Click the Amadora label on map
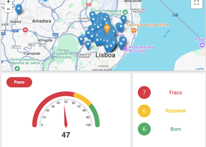This screenshot has width=206, height=147. pyautogui.click(x=42, y=21)
